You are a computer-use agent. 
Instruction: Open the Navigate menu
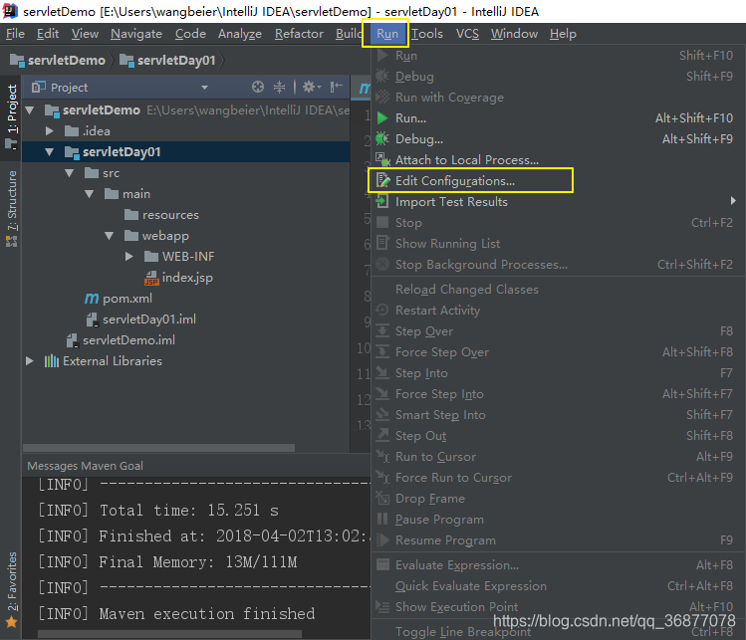coord(136,34)
